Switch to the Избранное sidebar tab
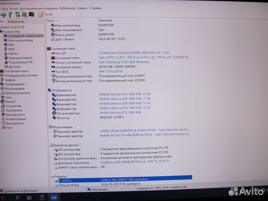Image resolution: width=268 pixels, height=201 pixels. (x=16, y=22)
